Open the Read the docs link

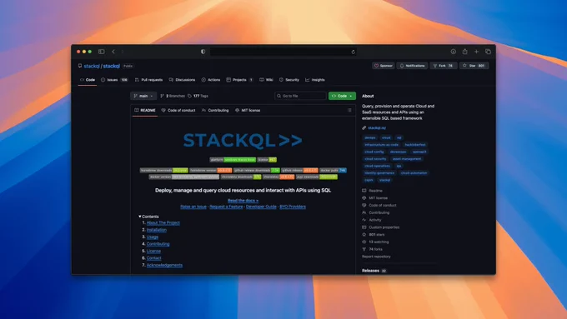click(x=243, y=201)
